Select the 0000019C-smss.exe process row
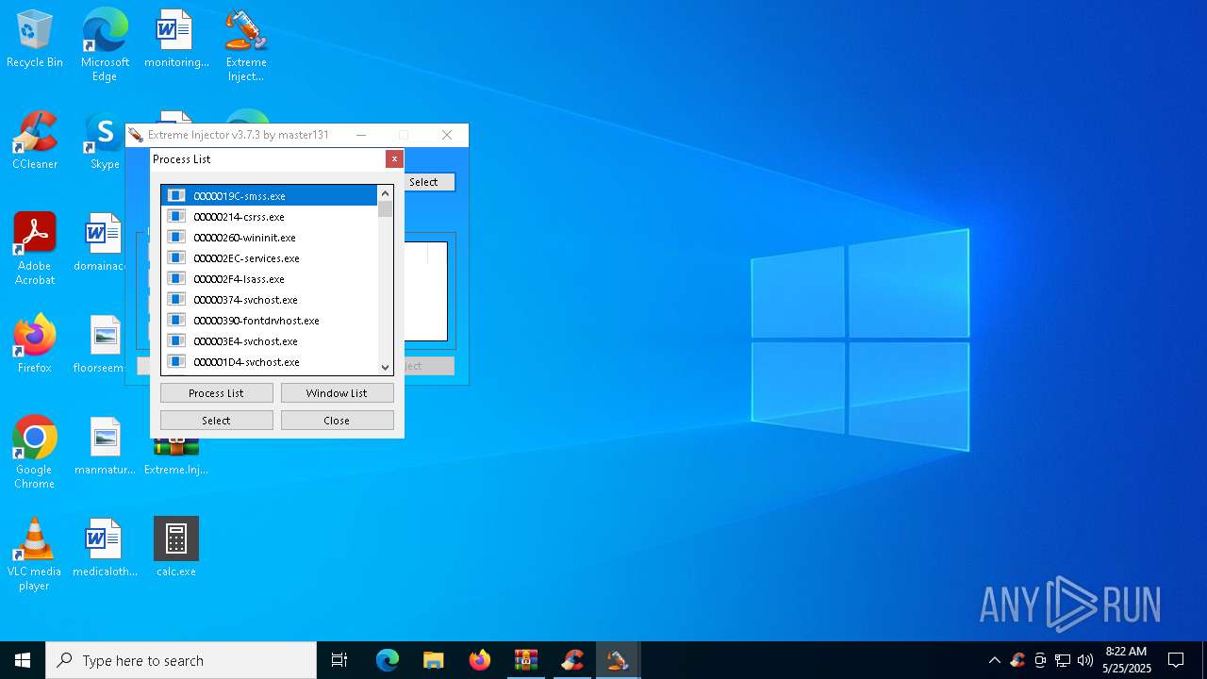 coord(270,196)
